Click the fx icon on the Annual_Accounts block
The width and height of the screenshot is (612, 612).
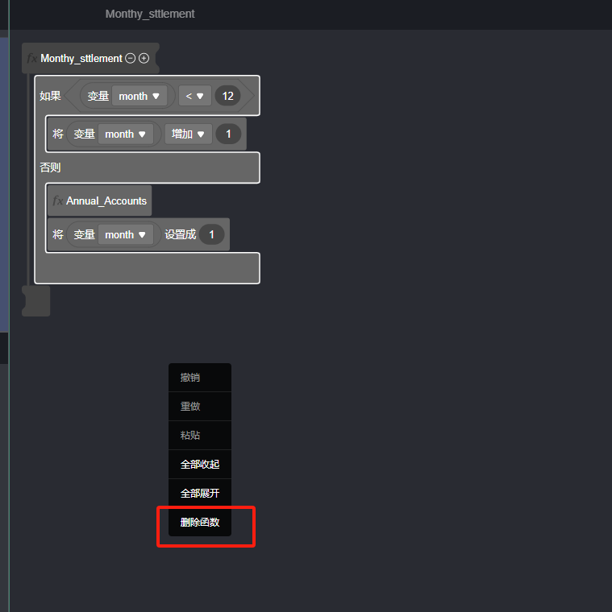[58, 201]
